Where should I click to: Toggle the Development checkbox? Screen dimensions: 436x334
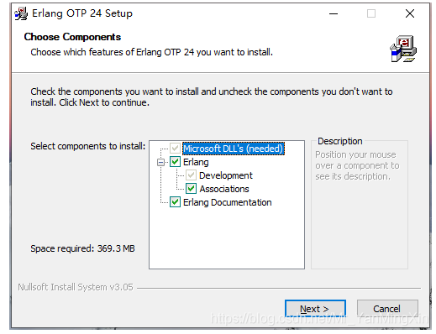click(x=191, y=175)
